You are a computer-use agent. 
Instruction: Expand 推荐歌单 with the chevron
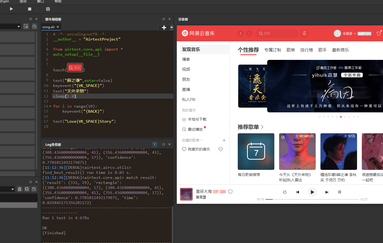pos(262,127)
